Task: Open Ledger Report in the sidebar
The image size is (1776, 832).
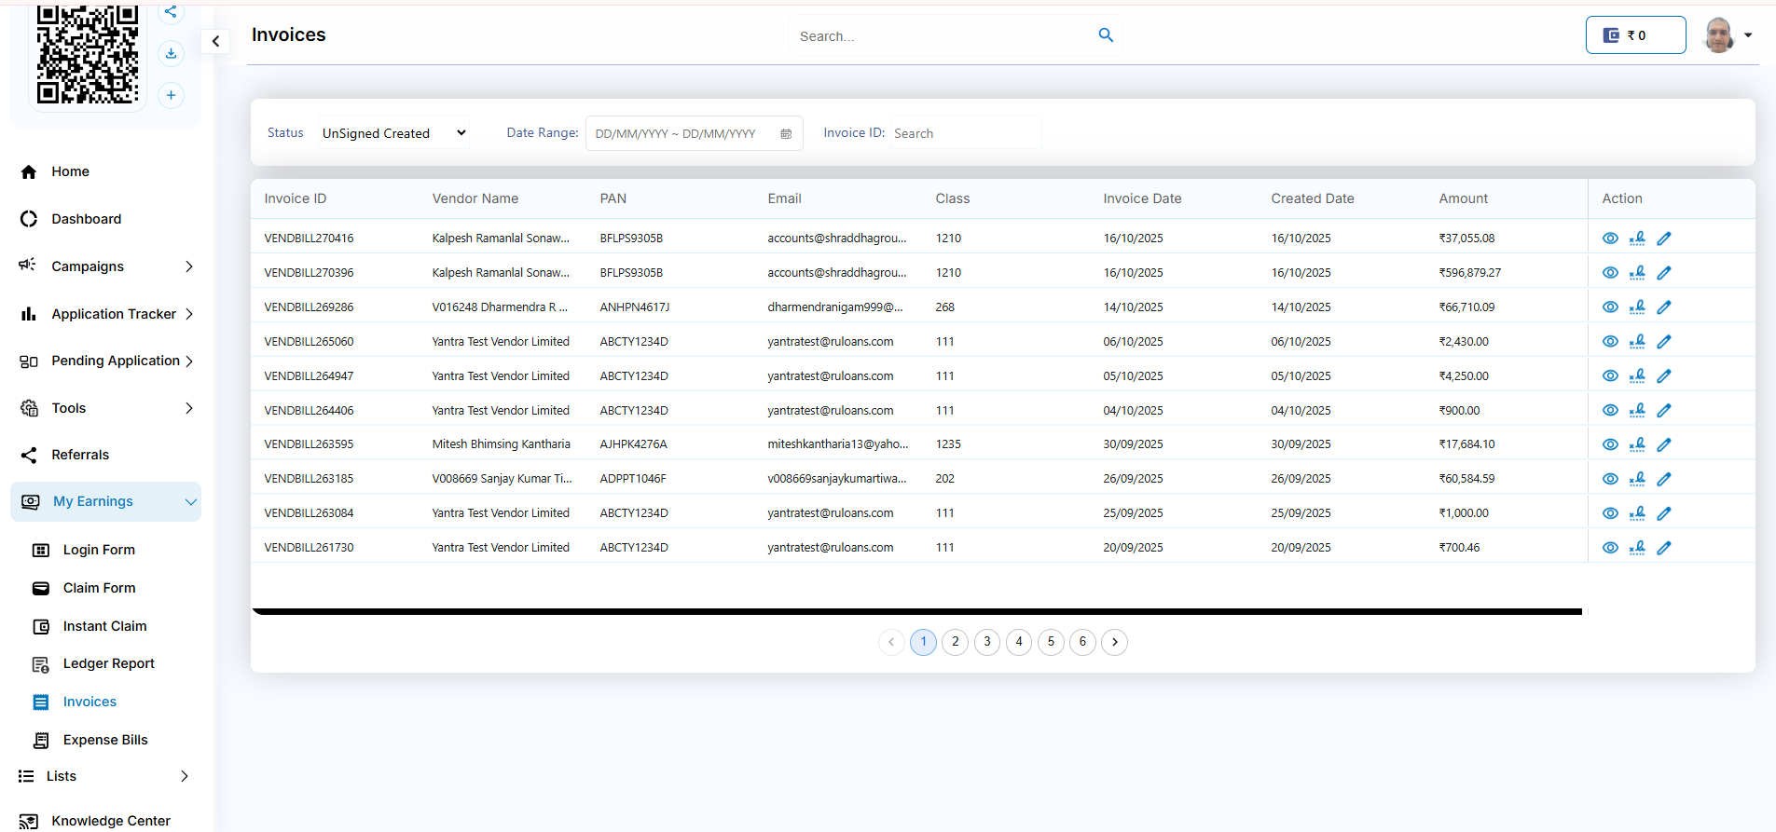Action: 108,663
